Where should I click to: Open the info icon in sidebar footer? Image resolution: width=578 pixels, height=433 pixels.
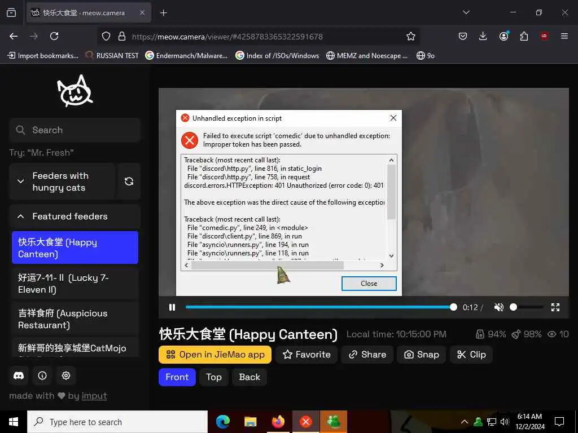(x=42, y=375)
